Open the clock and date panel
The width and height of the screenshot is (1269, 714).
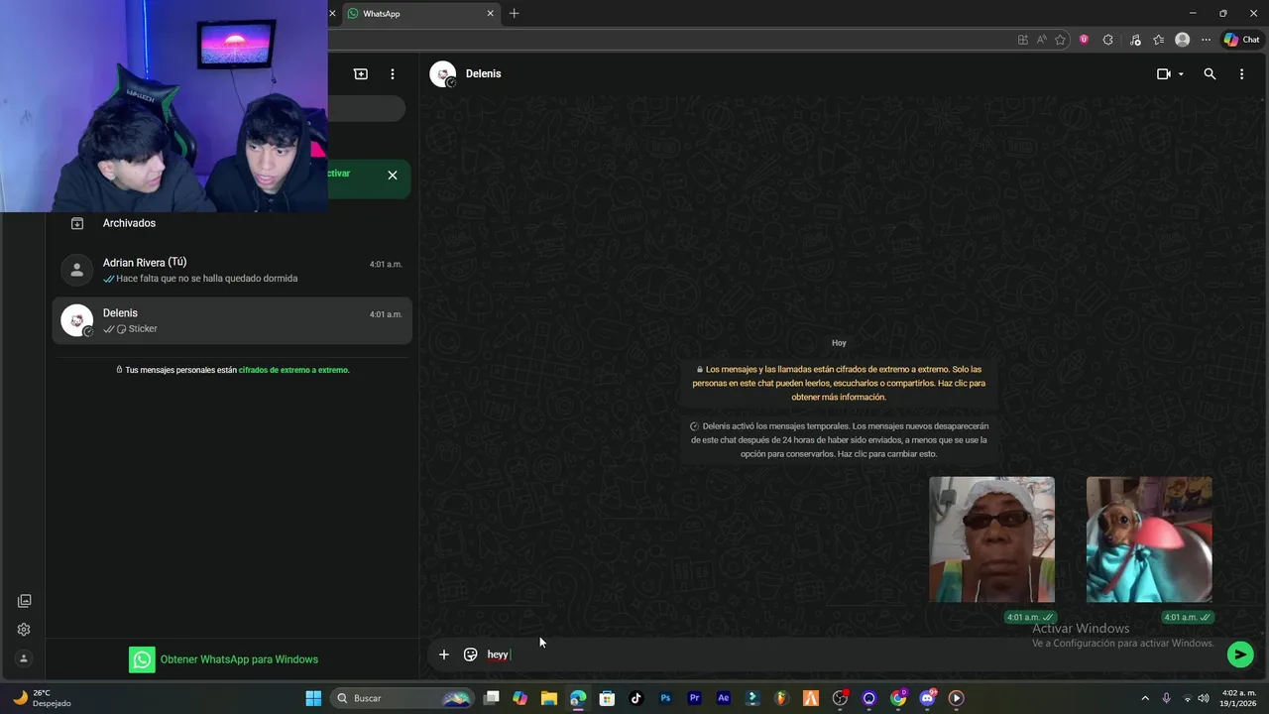pos(1239,698)
